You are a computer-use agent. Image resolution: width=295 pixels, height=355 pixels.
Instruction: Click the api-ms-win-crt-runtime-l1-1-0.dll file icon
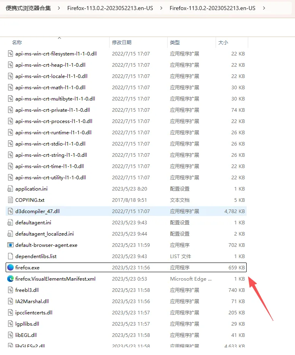click(10, 132)
